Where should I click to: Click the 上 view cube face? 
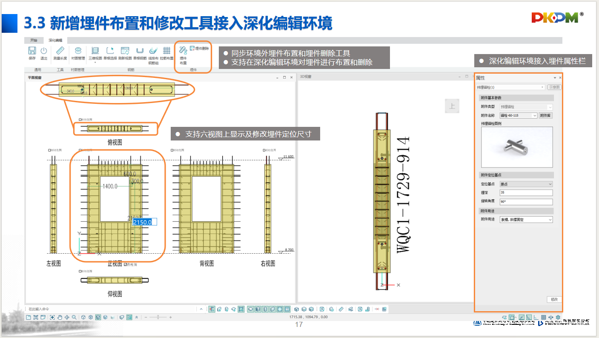(452, 106)
